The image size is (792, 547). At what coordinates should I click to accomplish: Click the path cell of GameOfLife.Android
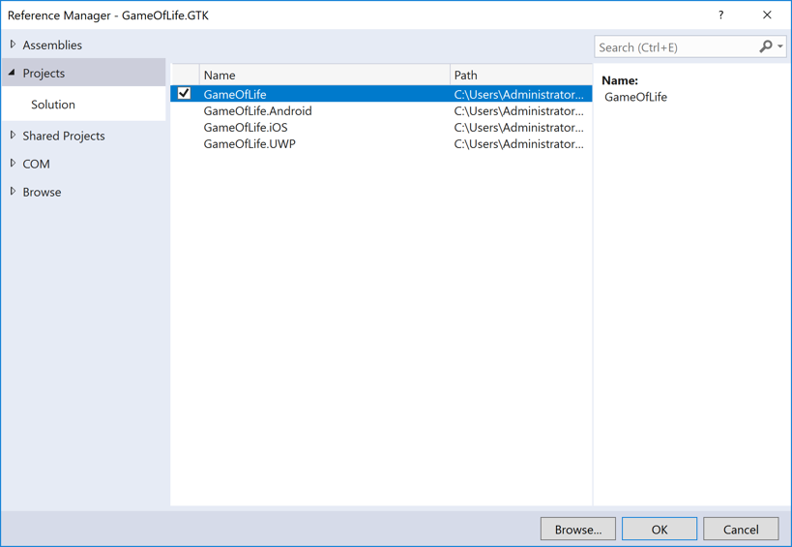(x=518, y=110)
